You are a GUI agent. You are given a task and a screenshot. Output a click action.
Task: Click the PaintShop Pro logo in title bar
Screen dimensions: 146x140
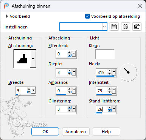(x=6, y=6)
